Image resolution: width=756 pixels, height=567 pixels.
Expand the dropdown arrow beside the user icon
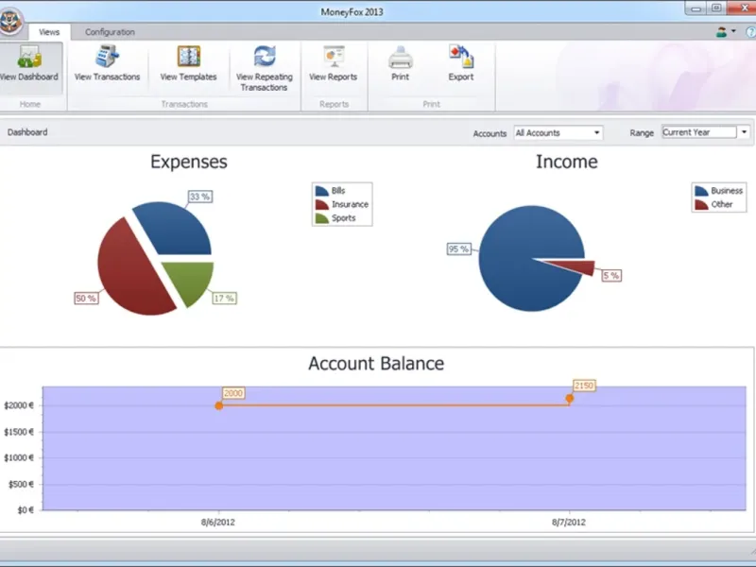[733, 31]
